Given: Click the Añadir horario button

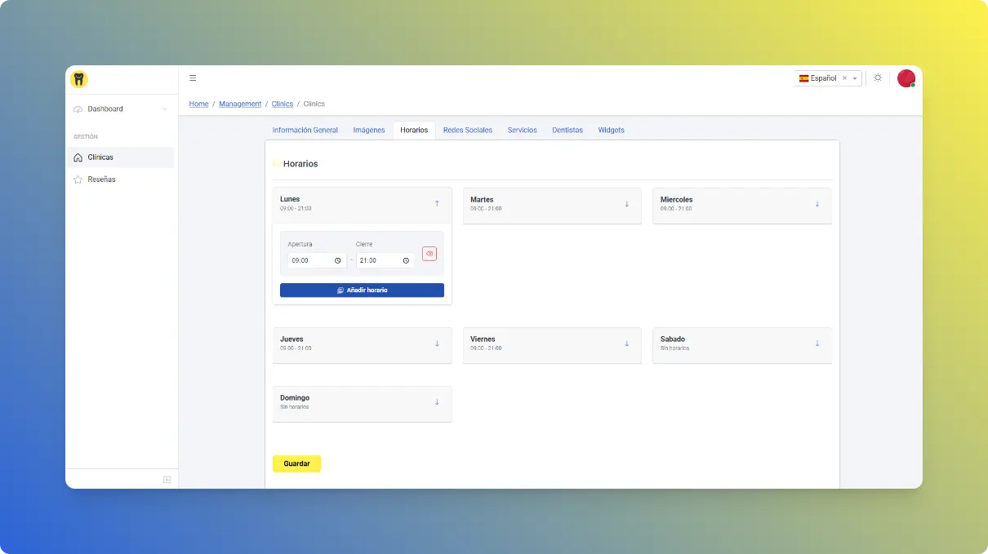Looking at the screenshot, I should click(362, 290).
